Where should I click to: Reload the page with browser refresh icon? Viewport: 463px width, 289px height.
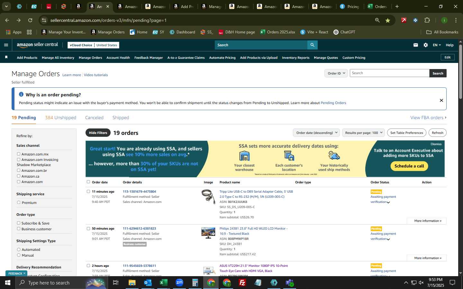[x=30, y=20]
